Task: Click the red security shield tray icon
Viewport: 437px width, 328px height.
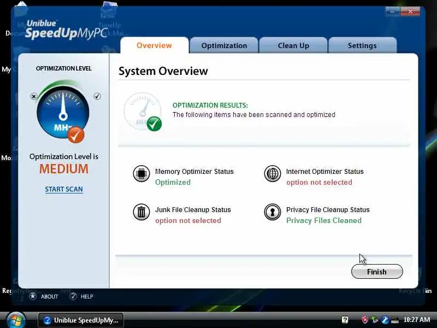Action: [364, 320]
